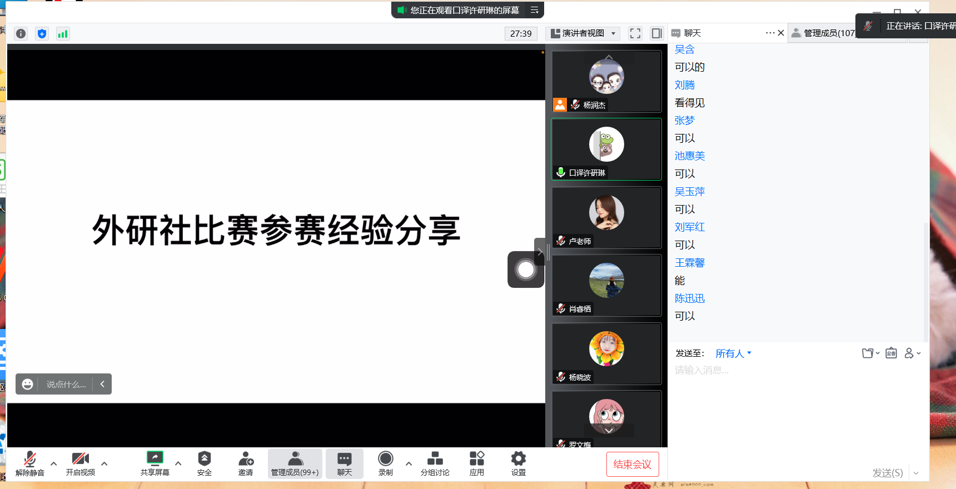956x489 pixels.
Task: Open the 邀请 invite dialog
Action: click(246, 464)
